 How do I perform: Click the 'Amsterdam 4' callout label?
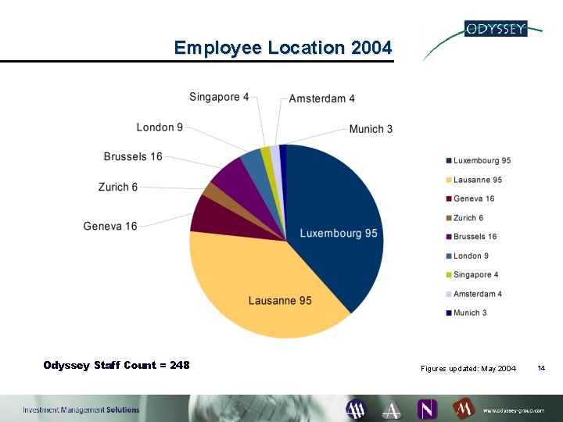tap(321, 98)
